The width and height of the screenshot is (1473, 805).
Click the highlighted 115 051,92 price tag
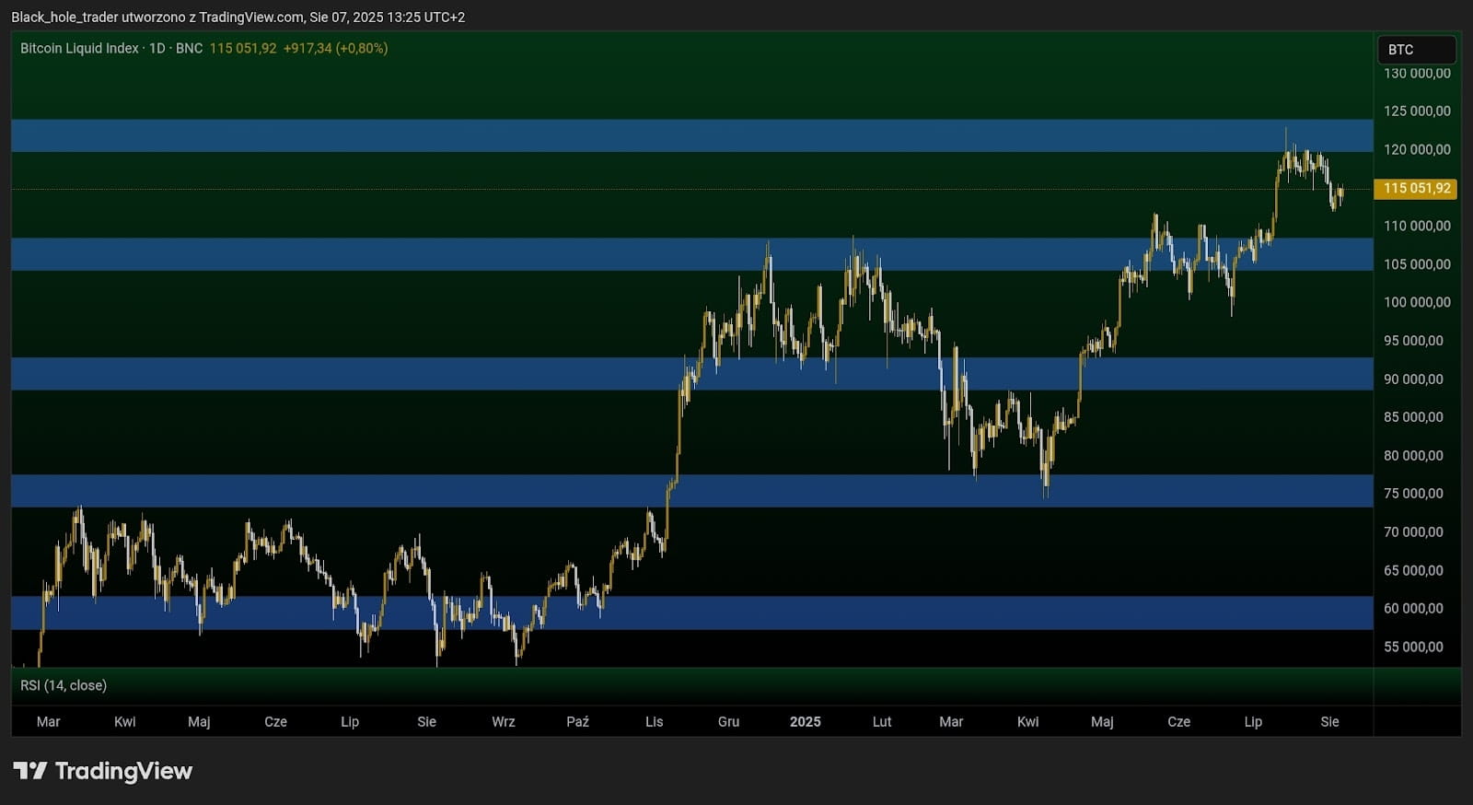click(1416, 189)
